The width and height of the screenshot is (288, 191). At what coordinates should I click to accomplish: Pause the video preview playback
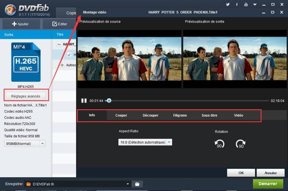[x=84, y=101]
